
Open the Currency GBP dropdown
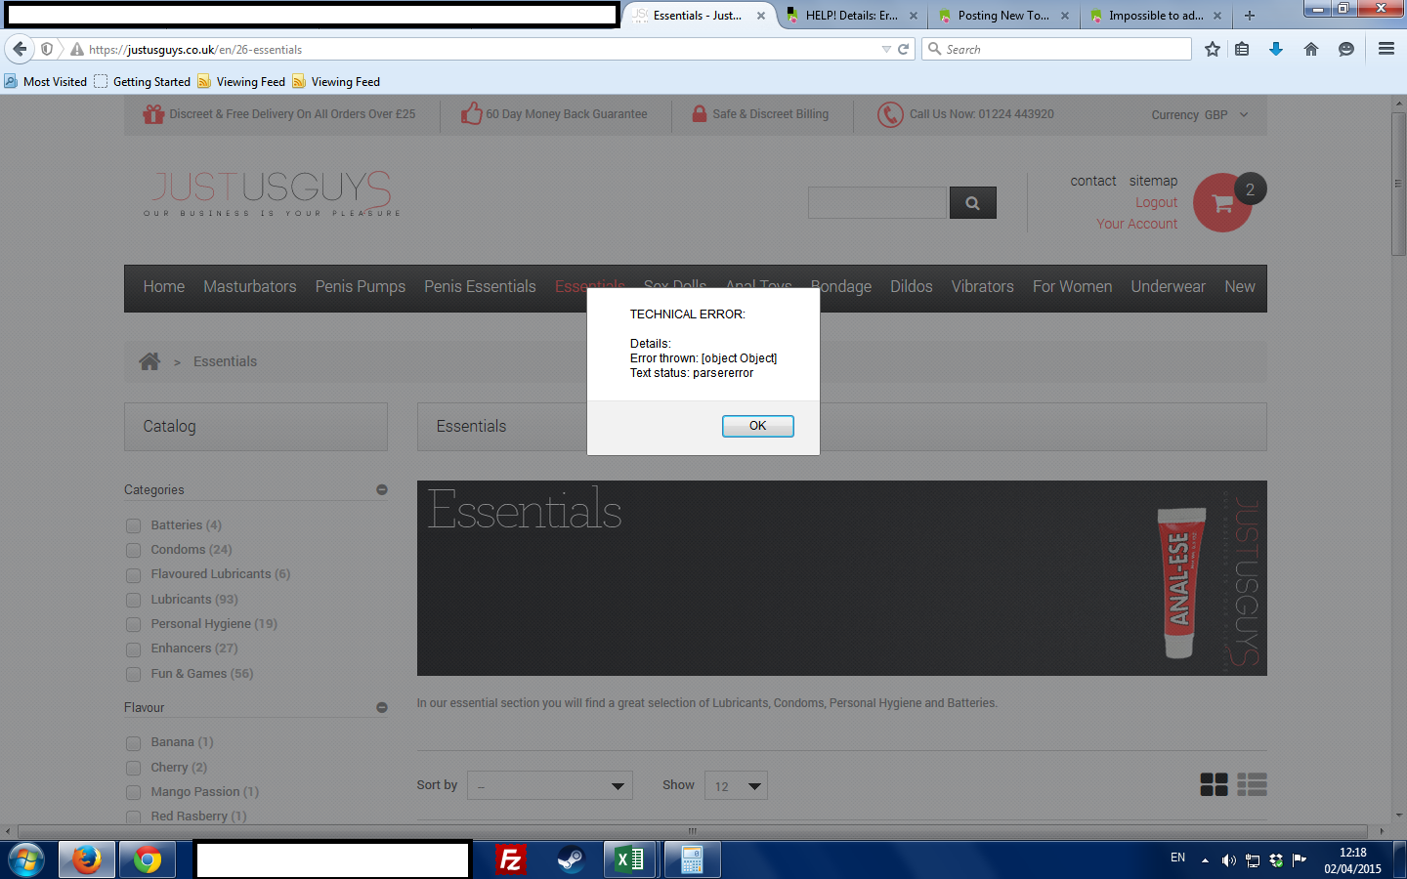tap(1200, 114)
